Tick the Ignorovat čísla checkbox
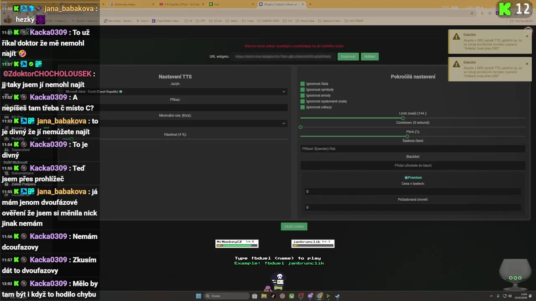The width and height of the screenshot is (536, 301). pos(302,84)
